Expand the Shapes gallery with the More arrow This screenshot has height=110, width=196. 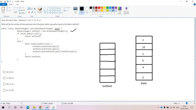(x=62, y=13)
